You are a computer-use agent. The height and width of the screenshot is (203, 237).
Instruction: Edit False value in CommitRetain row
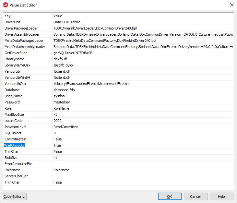(x=143, y=139)
